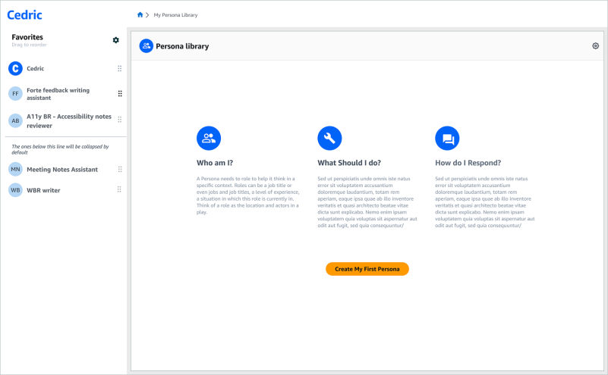
Task: Click the Cedric avatar in favorites
Action: pos(15,69)
